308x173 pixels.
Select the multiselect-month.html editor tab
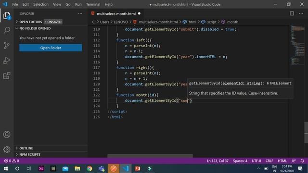[116, 14]
